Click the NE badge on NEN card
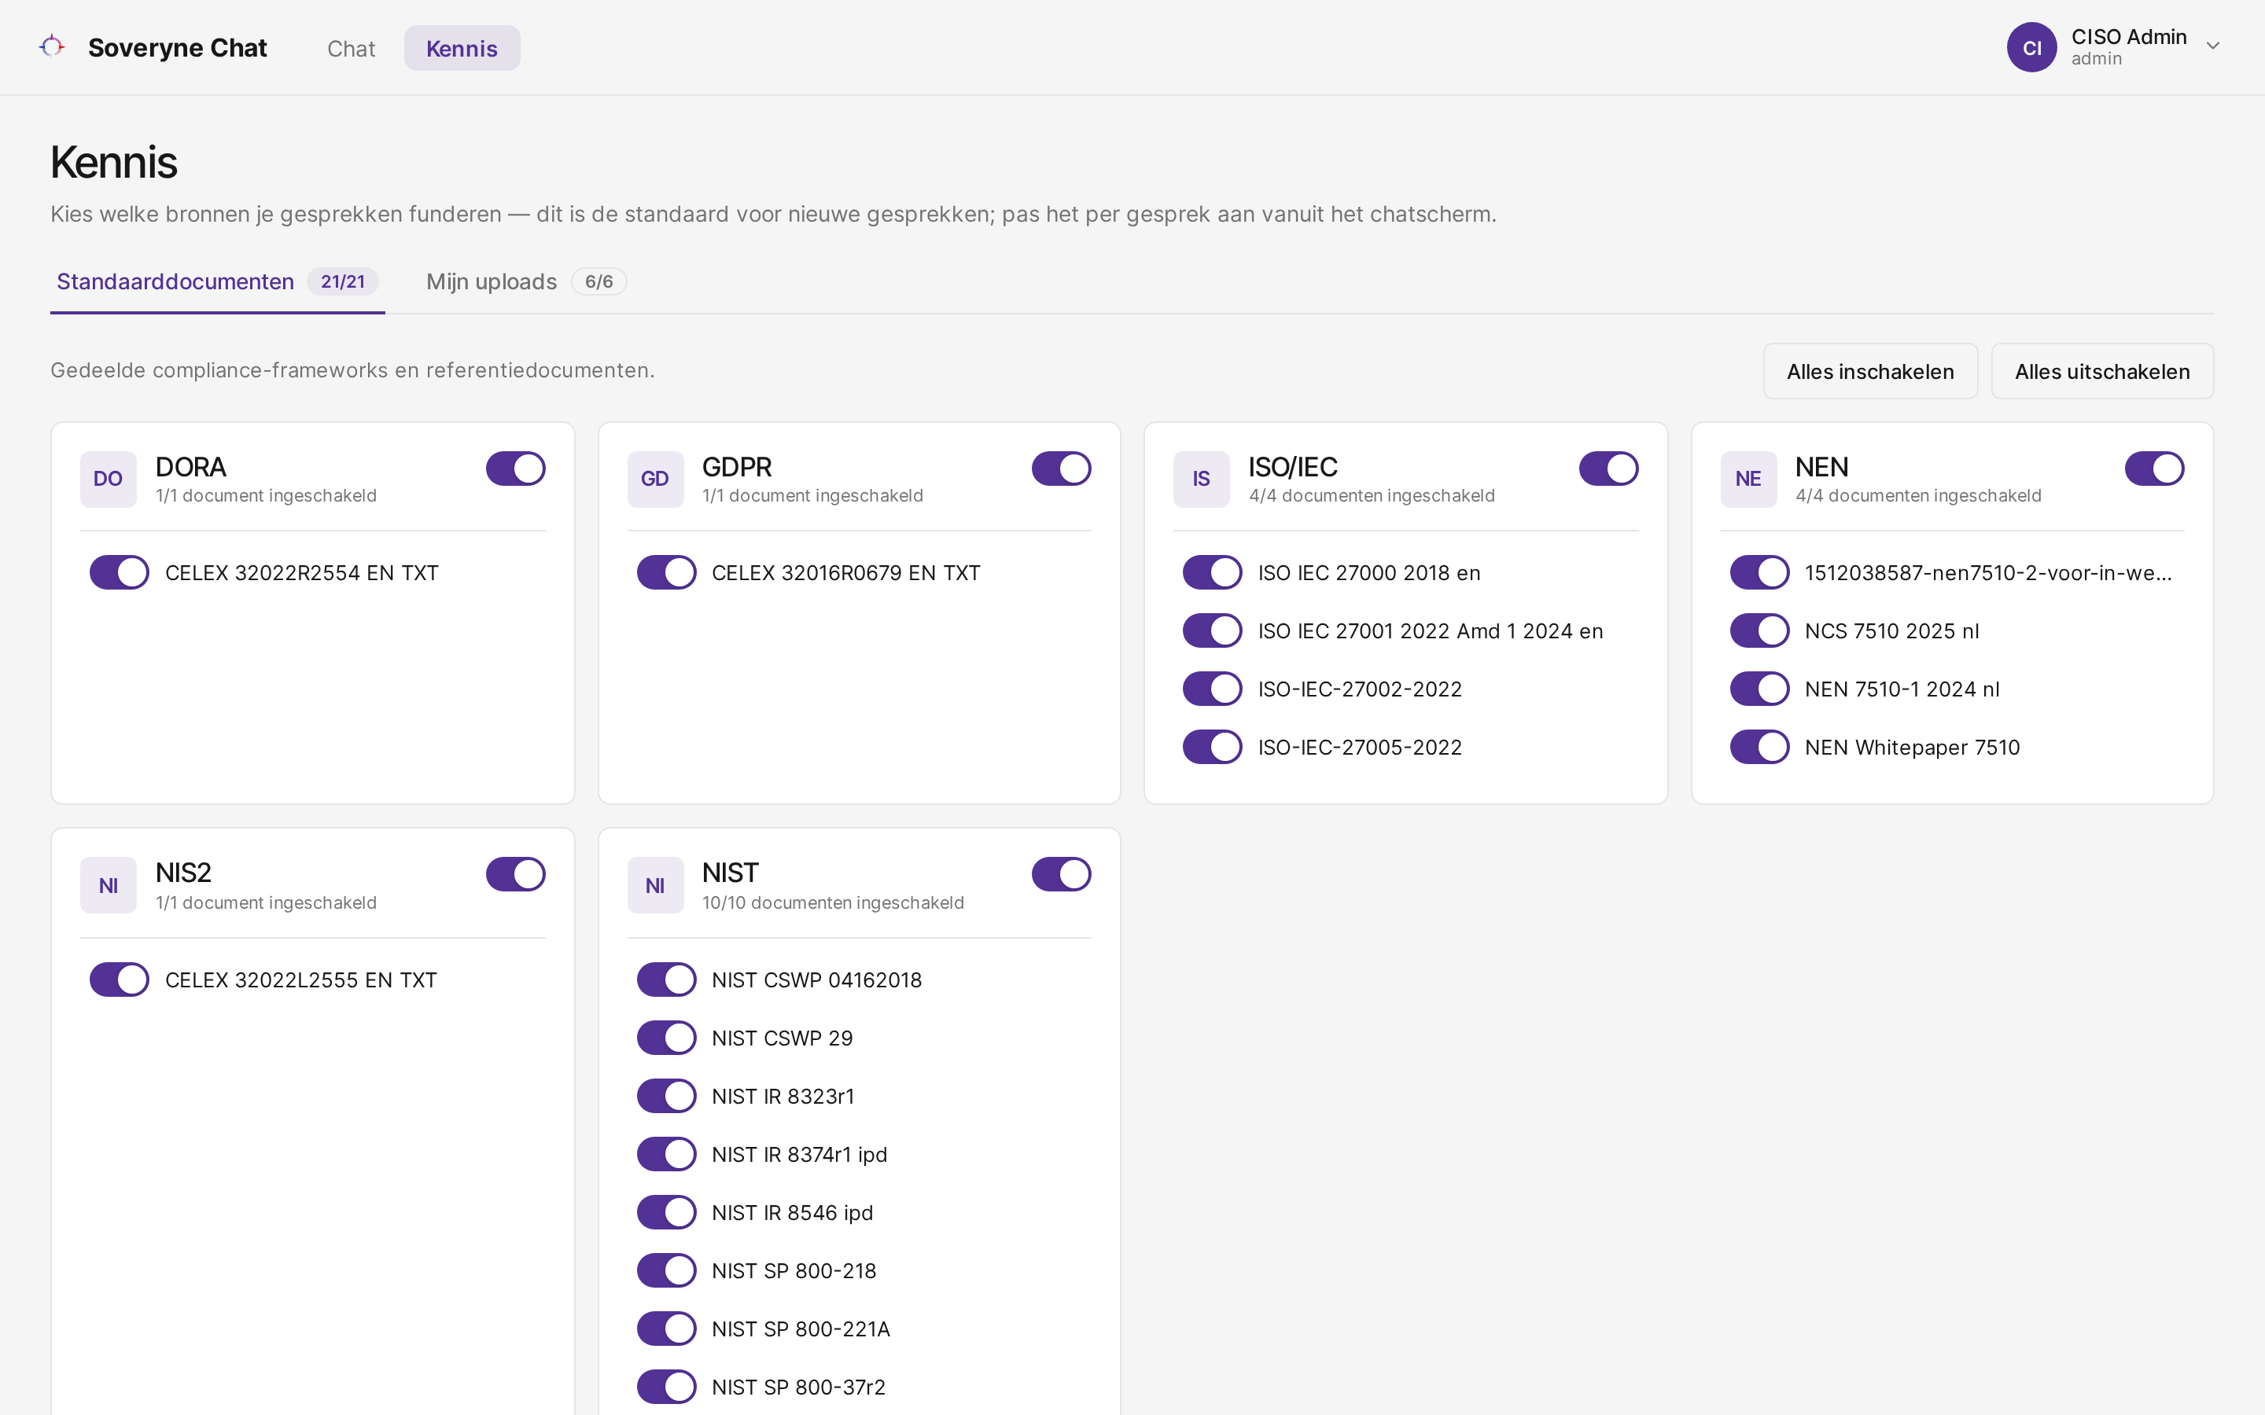Viewport: 2265px width, 1415px height. point(1748,480)
